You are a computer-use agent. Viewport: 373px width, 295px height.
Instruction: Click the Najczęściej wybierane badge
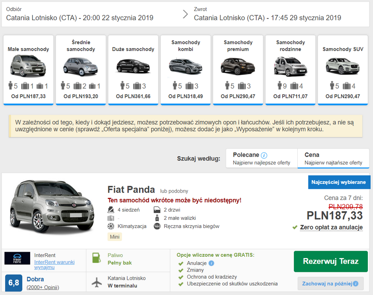tap(339, 182)
